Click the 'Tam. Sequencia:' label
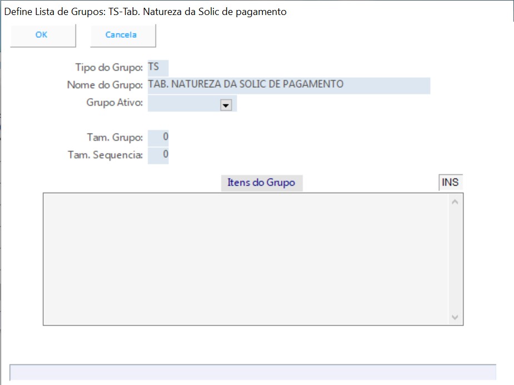The image size is (514, 385). pos(105,156)
